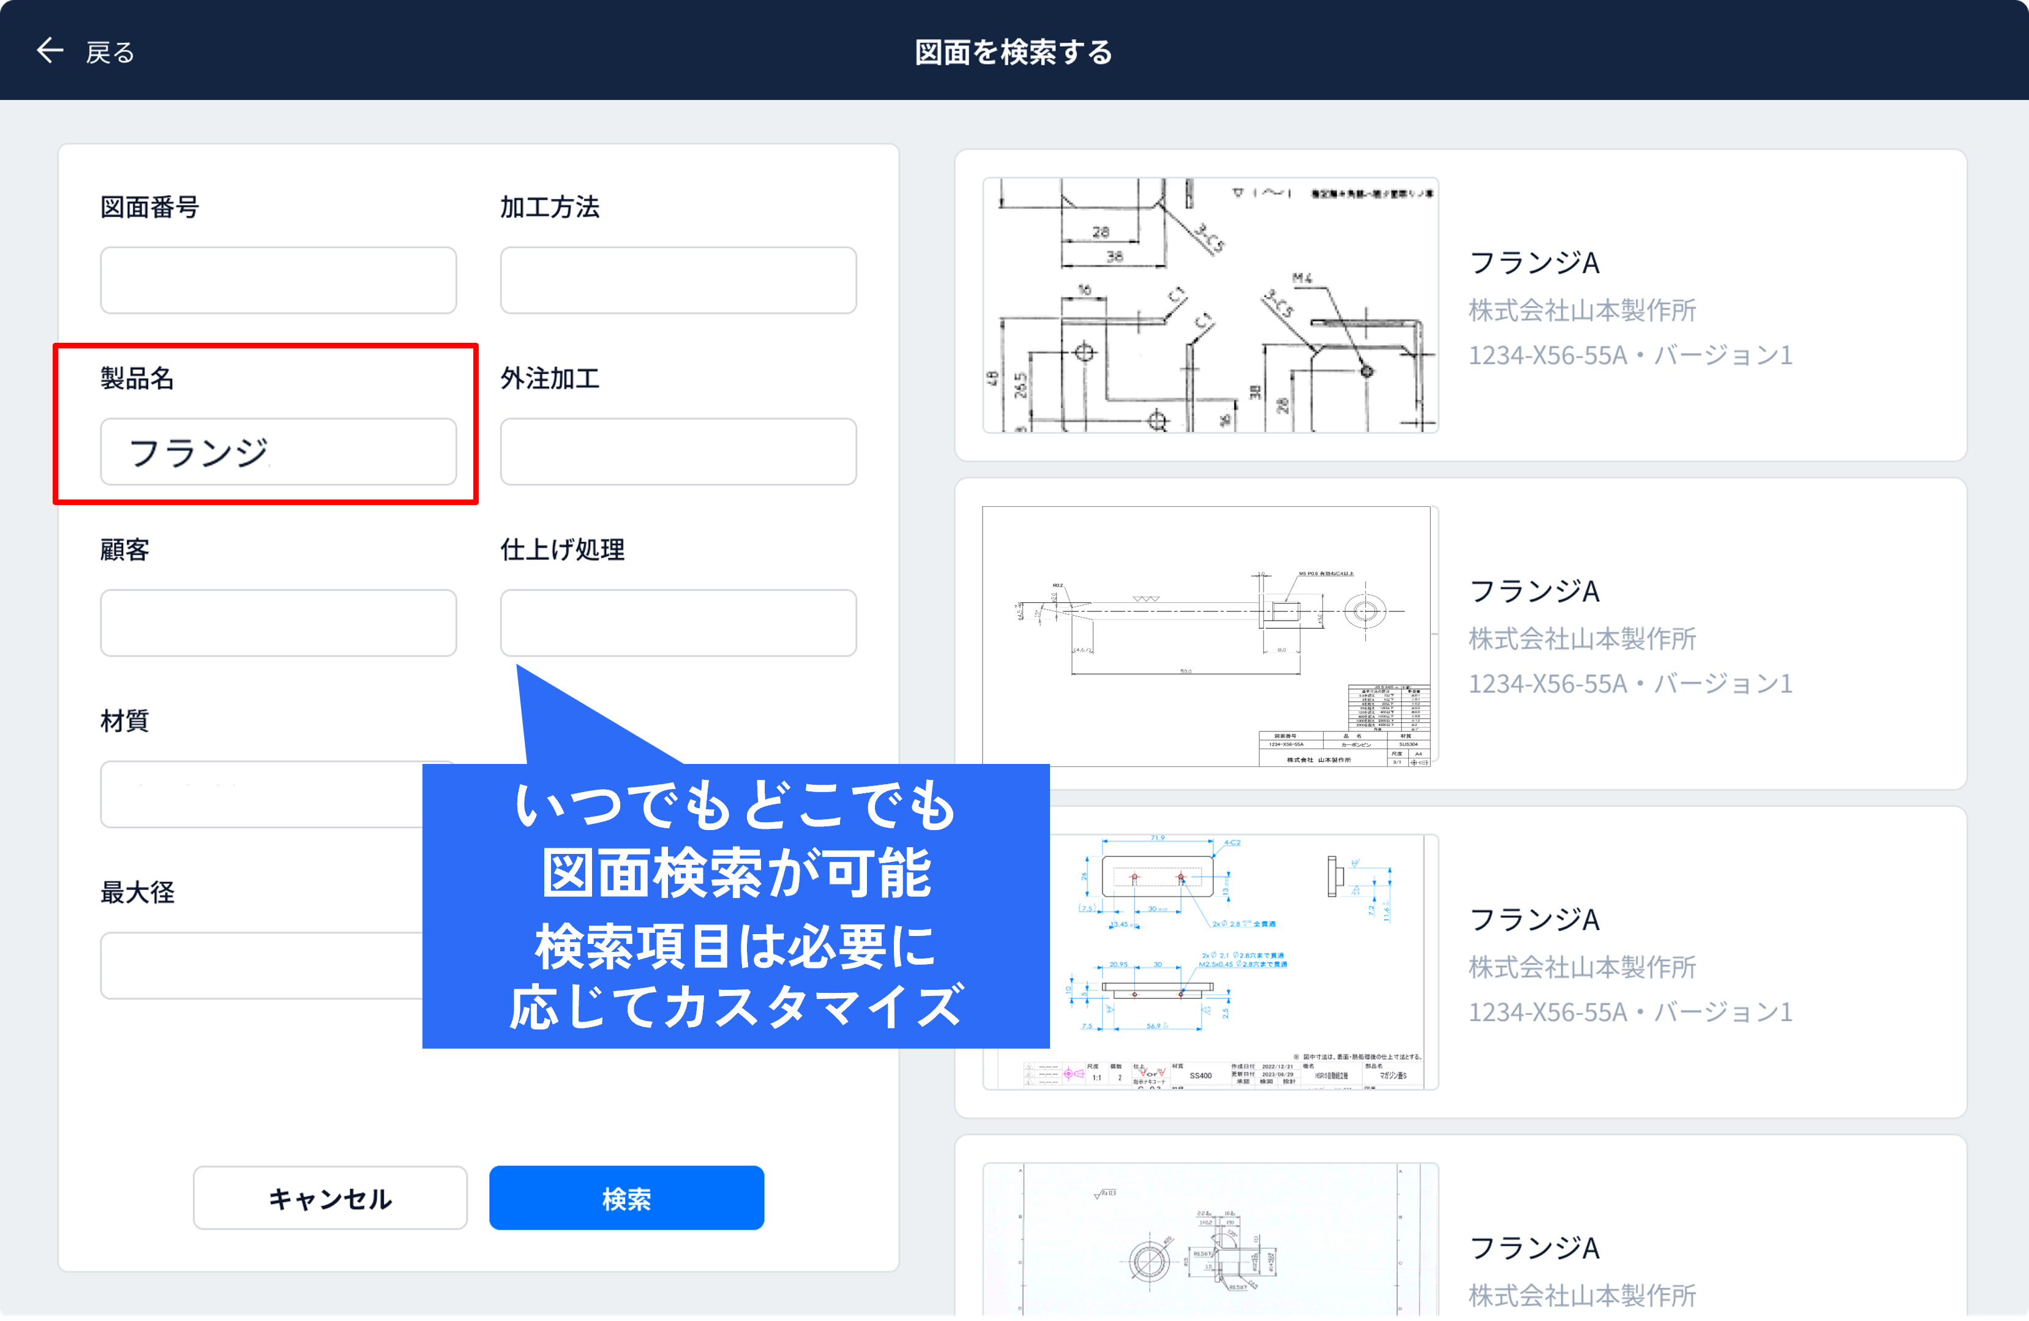2029x1321 pixels.
Task: Open the fourth drawing thumbnail at bottom
Action: click(1210, 1240)
